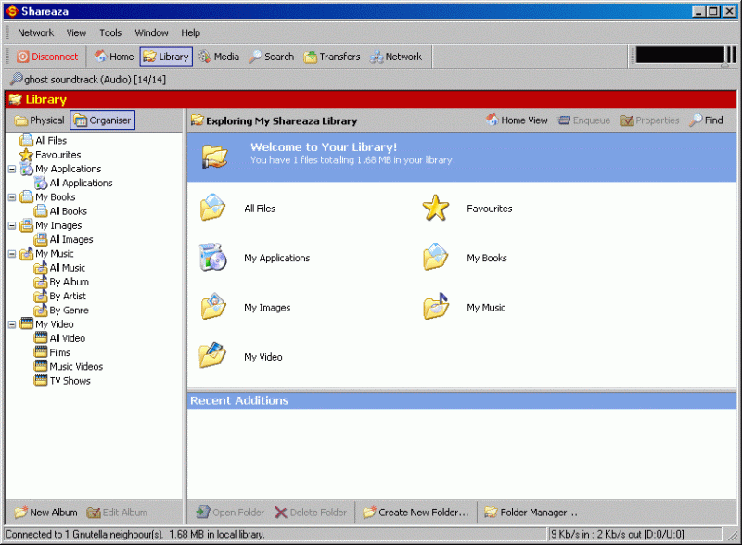
Task: Select My Images in the tree
Action: click(51, 225)
